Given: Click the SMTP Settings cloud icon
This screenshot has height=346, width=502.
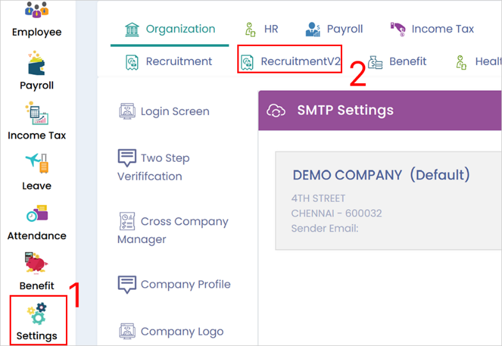Looking at the screenshot, I should point(276,111).
